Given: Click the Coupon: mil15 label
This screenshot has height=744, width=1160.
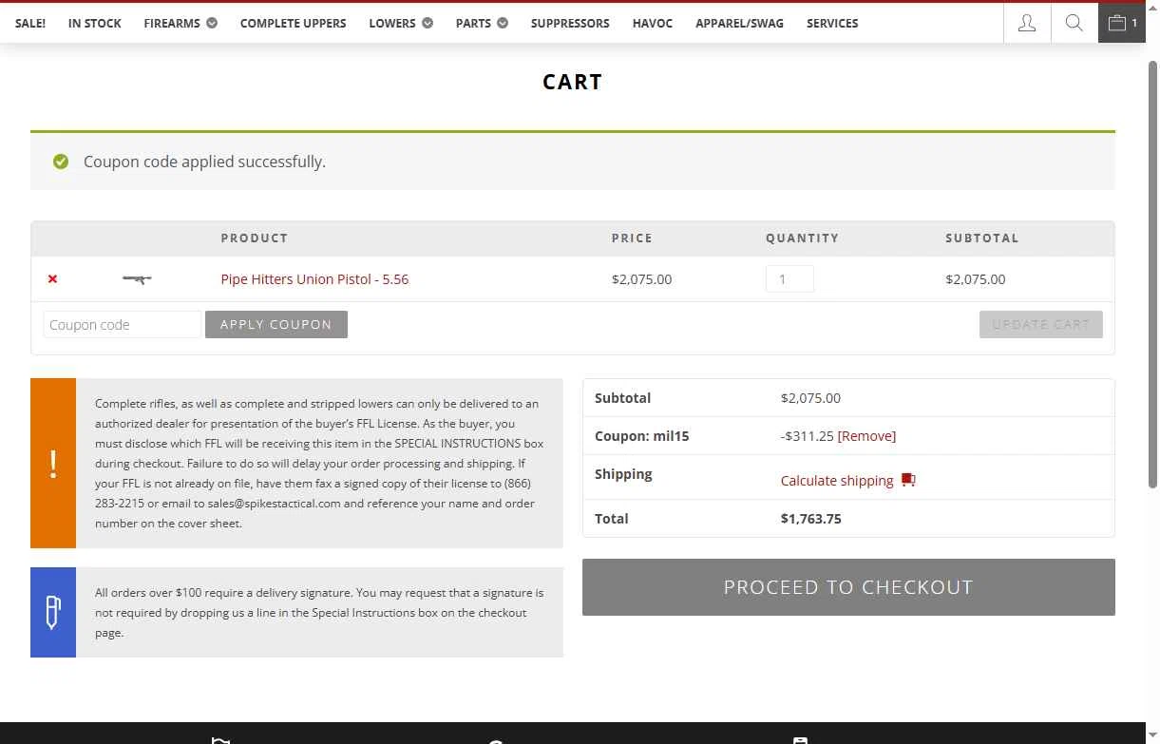Looking at the screenshot, I should [642, 436].
